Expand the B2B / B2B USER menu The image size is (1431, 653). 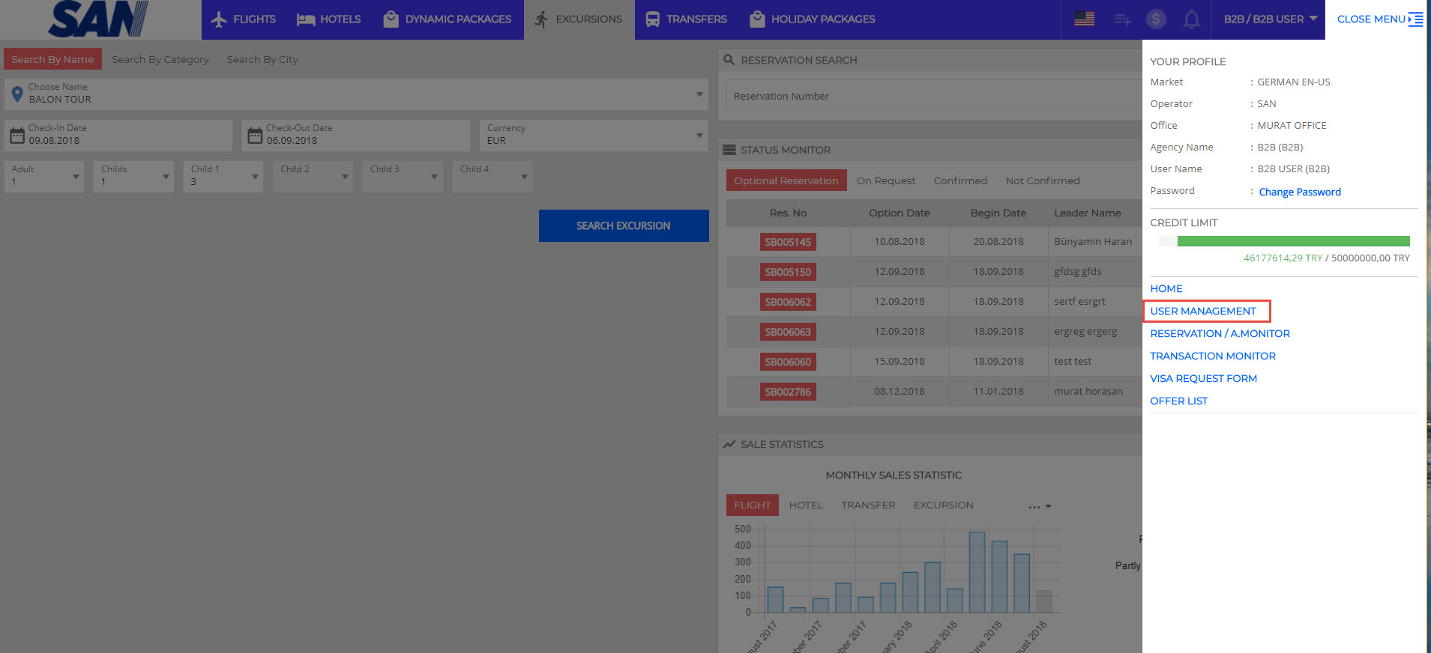1270,19
